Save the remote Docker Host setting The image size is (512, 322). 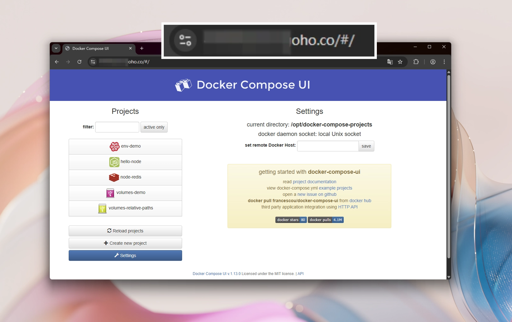tap(366, 146)
